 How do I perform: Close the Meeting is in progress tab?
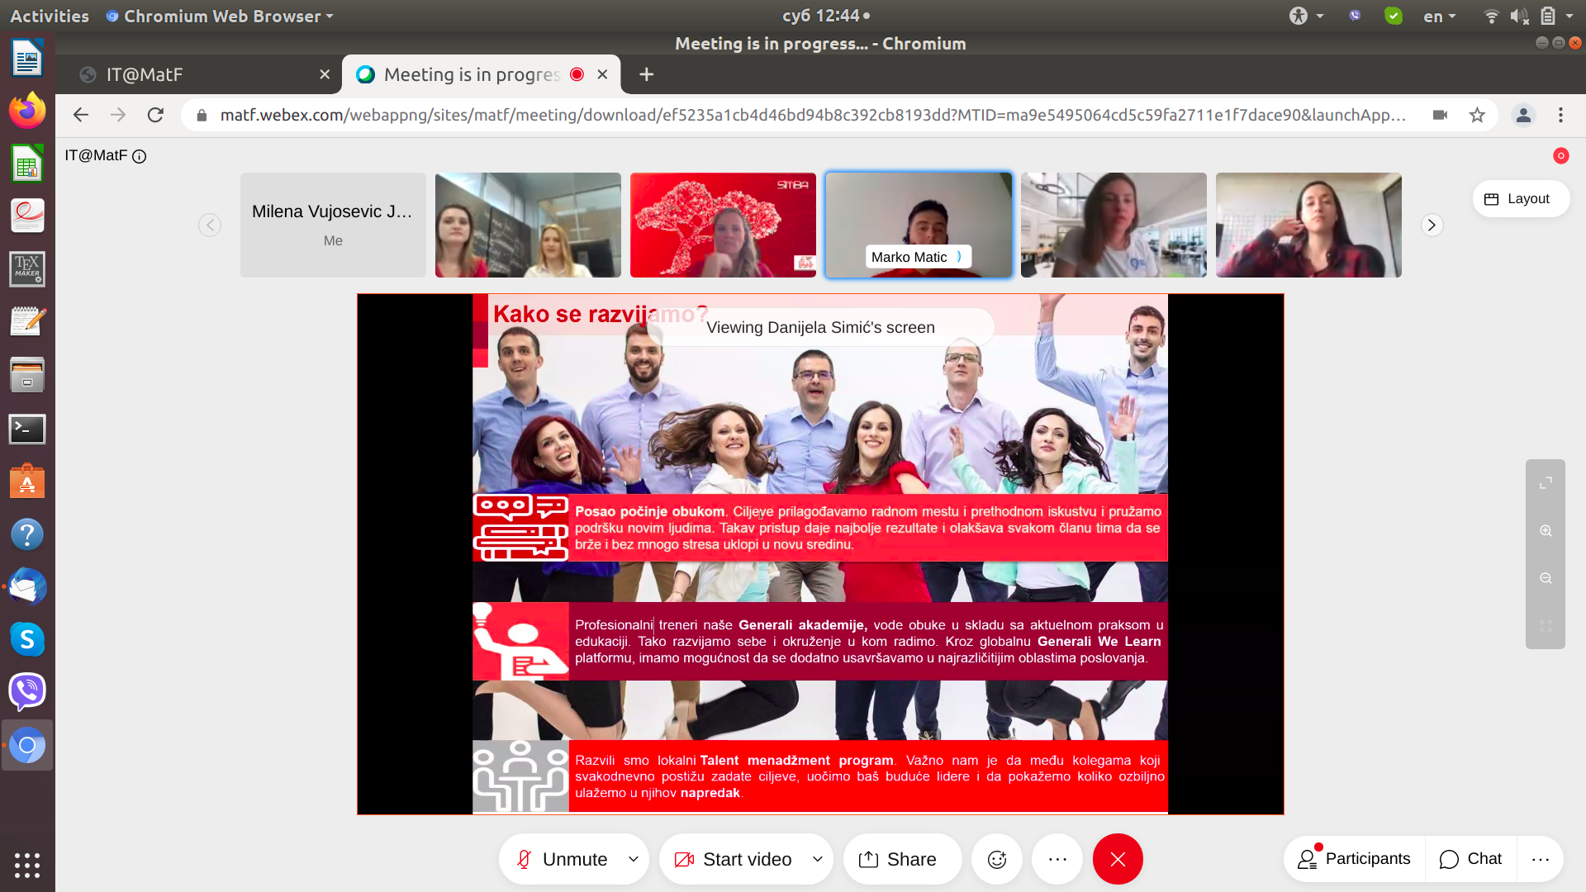point(602,74)
